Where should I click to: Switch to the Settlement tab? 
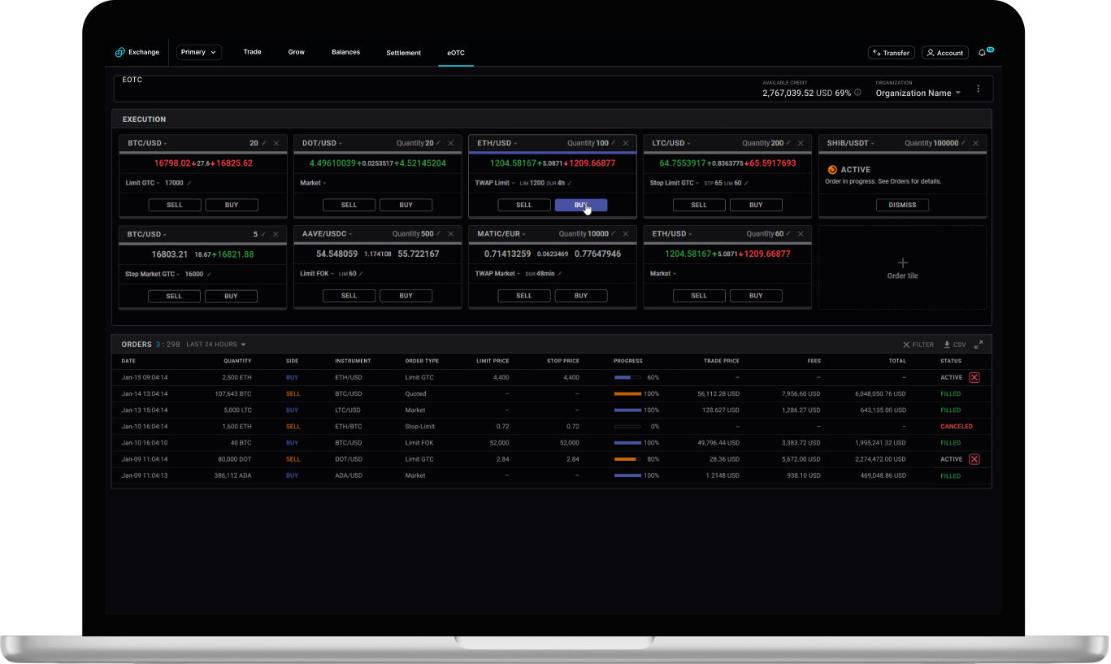[403, 53]
